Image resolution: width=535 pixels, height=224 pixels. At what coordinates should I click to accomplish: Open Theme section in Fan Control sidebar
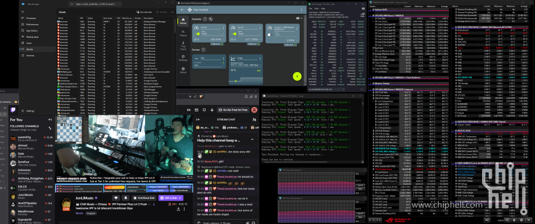tap(183, 32)
